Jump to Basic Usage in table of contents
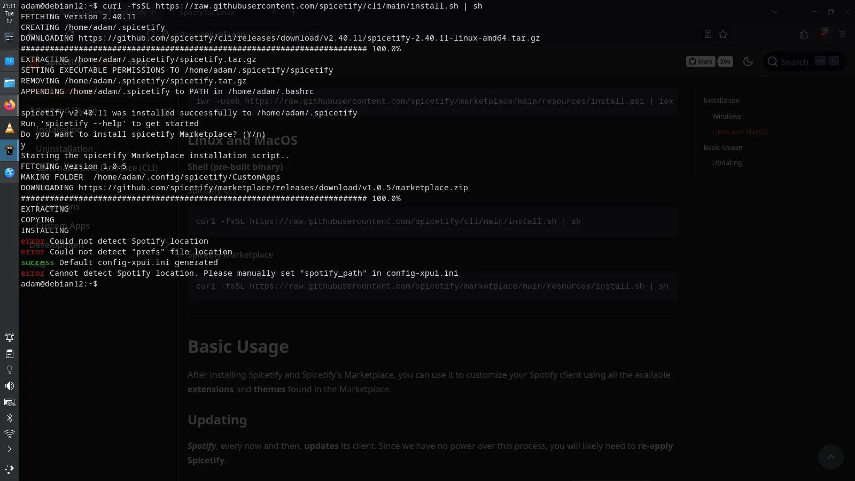 coord(722,147)
